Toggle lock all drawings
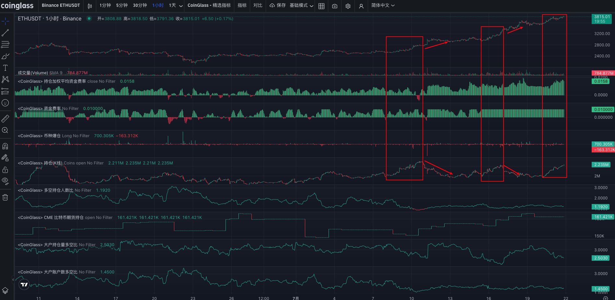The width and height of the screenshot is (615, 300). click(x=5, y=170)
